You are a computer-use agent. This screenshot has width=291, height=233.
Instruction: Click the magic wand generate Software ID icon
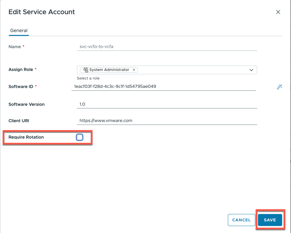[x=279, y=87]
